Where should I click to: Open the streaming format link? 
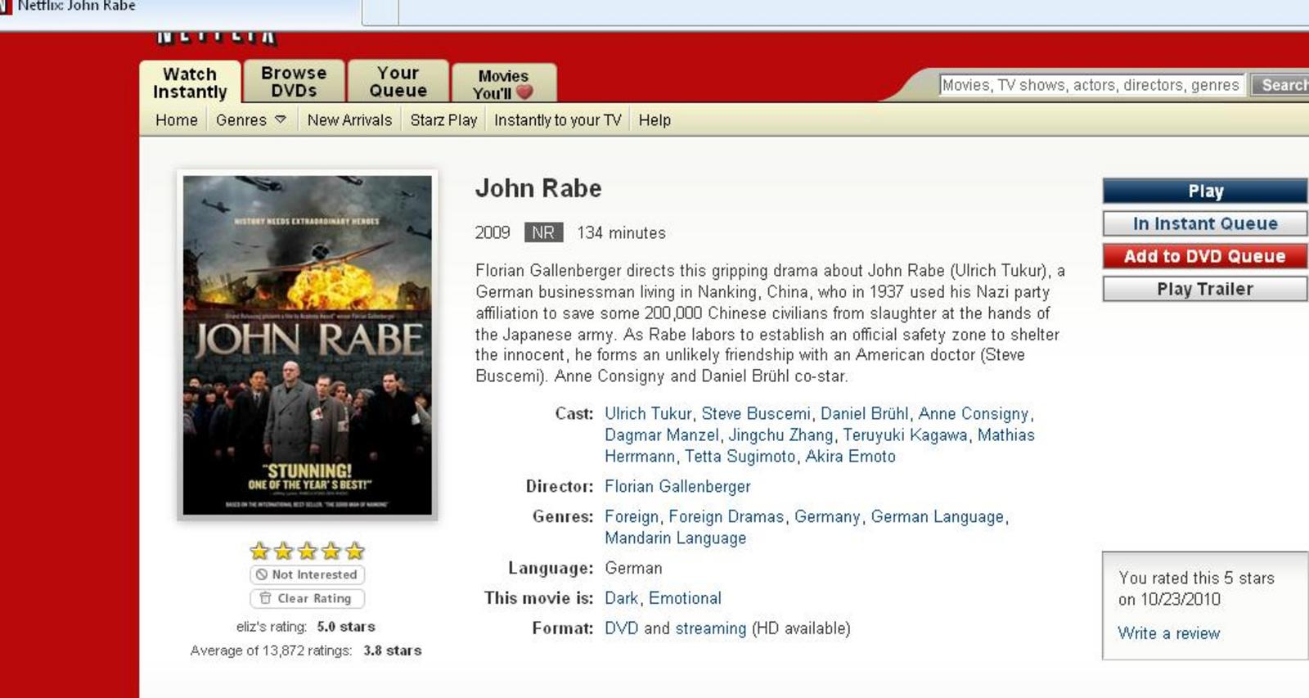[711, 628]
